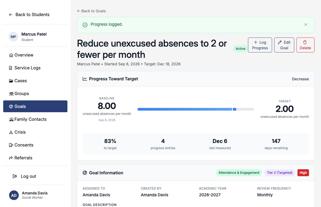Viewport: 321px width, 207px height.
Task: Open Service Logs in the sidebar
Action: (35, 68)
